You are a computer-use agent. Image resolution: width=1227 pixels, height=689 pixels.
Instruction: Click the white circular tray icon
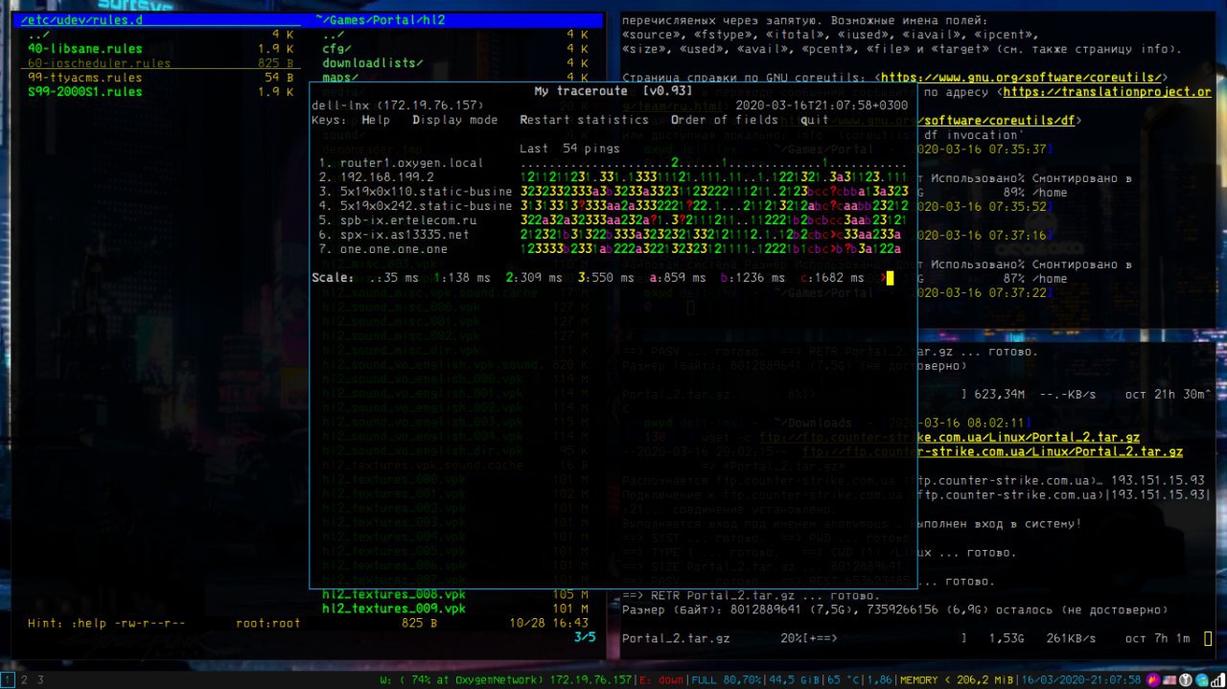[1186, 679]
